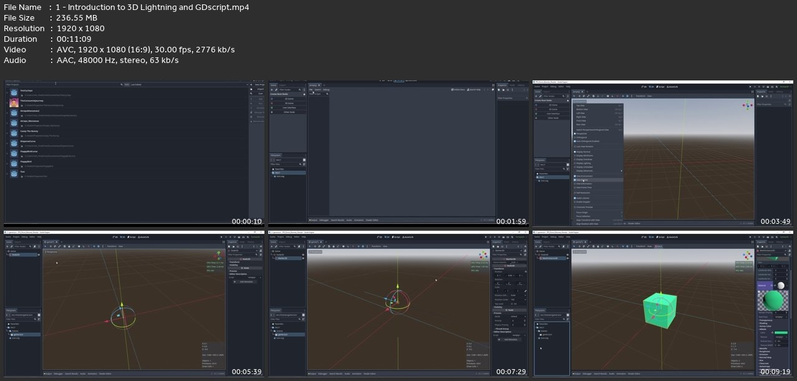Toggle MeshInstance3D visibility eye in the 00:09:19 frame
Screen dimensions: 797x381
coord(568,258)
